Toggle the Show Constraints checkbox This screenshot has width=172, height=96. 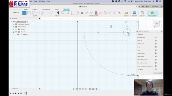(x=156, y=63)
